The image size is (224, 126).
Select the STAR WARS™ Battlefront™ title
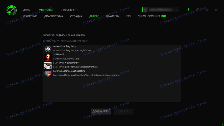(x=66, y=63)
